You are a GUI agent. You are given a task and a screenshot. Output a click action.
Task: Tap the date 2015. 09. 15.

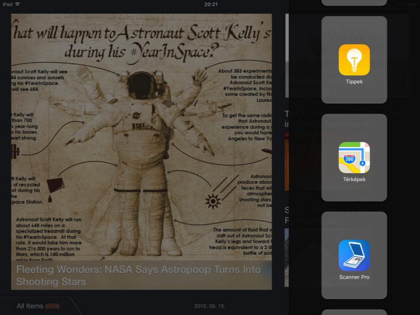pos(209,306)
